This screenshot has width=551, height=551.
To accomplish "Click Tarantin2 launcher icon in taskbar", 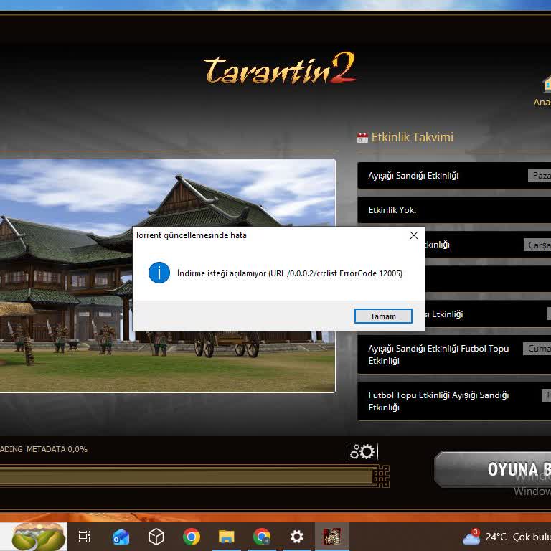I will pos(332,537).
